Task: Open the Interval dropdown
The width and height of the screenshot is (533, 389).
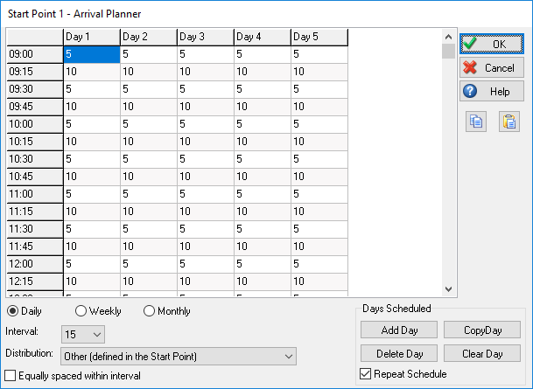Action: [x=83, y=334]
